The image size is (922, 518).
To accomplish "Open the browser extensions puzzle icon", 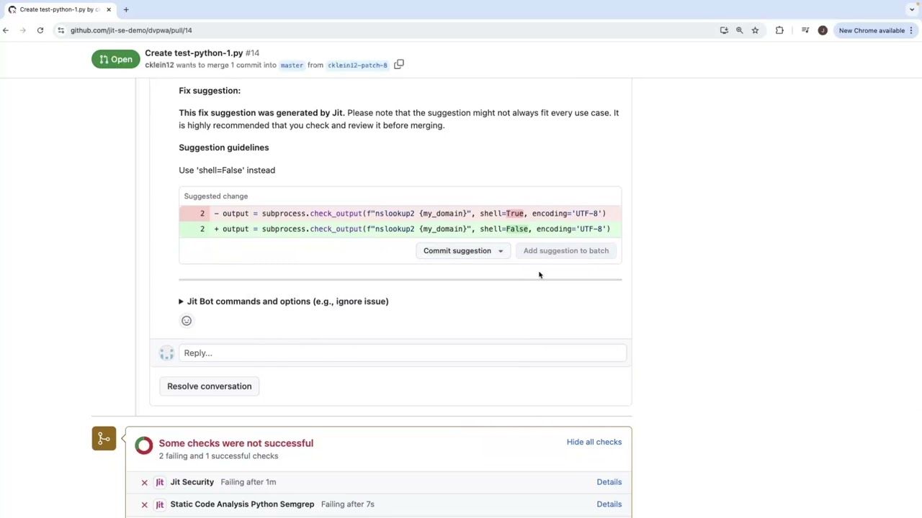I will click(779, 30).
